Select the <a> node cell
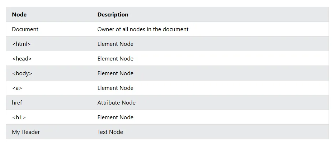 pyautogui.click(x=17, y=88)
